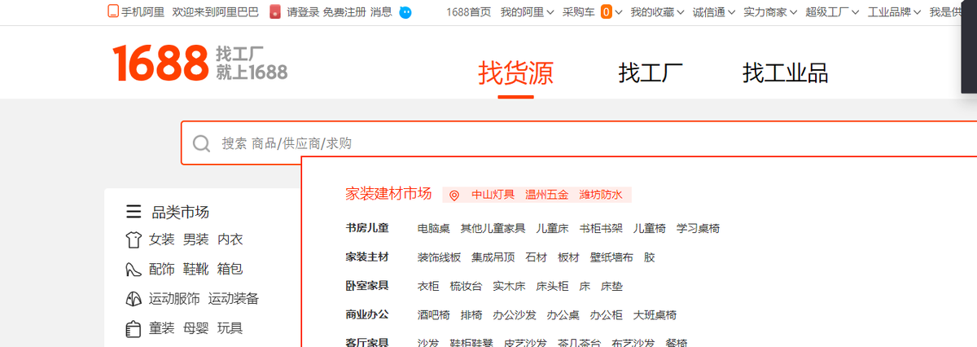
Task: Click 装饰线板 link
Action: pos(439,257)
